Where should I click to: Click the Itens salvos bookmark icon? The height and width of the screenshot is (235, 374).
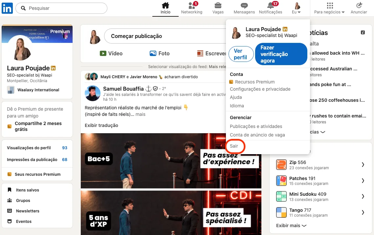click(x=10, y=190)
